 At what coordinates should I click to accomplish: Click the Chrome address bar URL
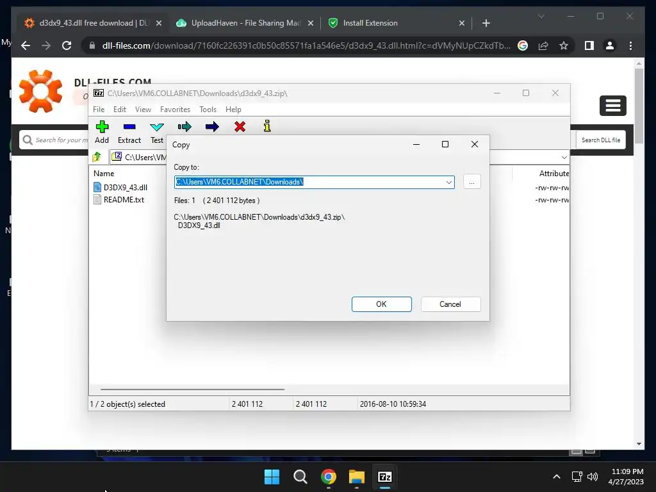click(x=306, y=45)
